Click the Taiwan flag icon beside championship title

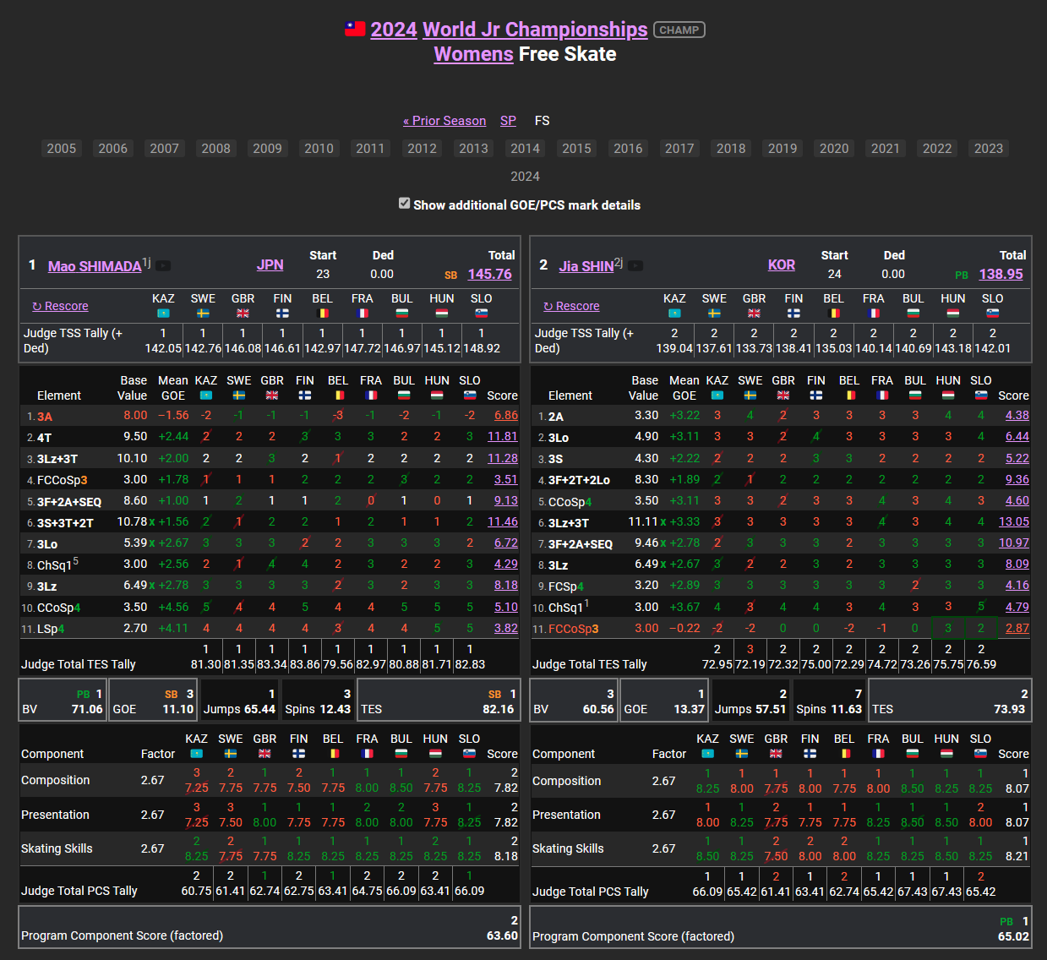pos(355,30)
